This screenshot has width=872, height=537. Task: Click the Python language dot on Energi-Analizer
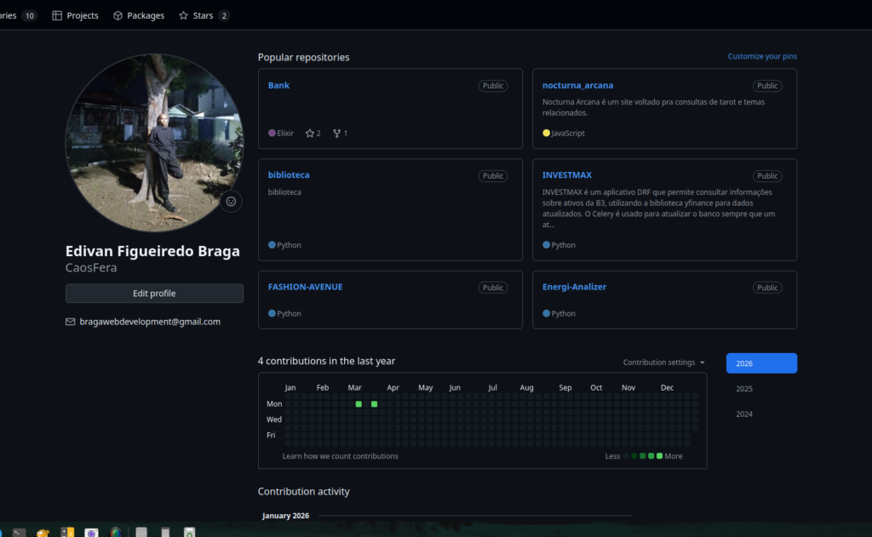tap(546, 313)
